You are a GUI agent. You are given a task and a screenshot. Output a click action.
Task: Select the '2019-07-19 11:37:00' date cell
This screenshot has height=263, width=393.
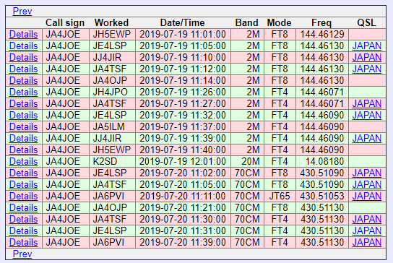tap(183, 126)
